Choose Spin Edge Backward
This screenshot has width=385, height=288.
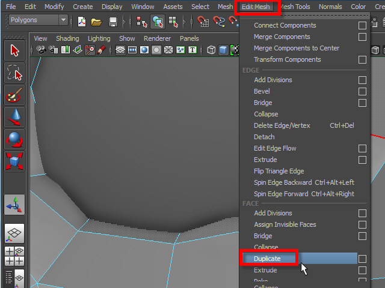coord(283,182)
